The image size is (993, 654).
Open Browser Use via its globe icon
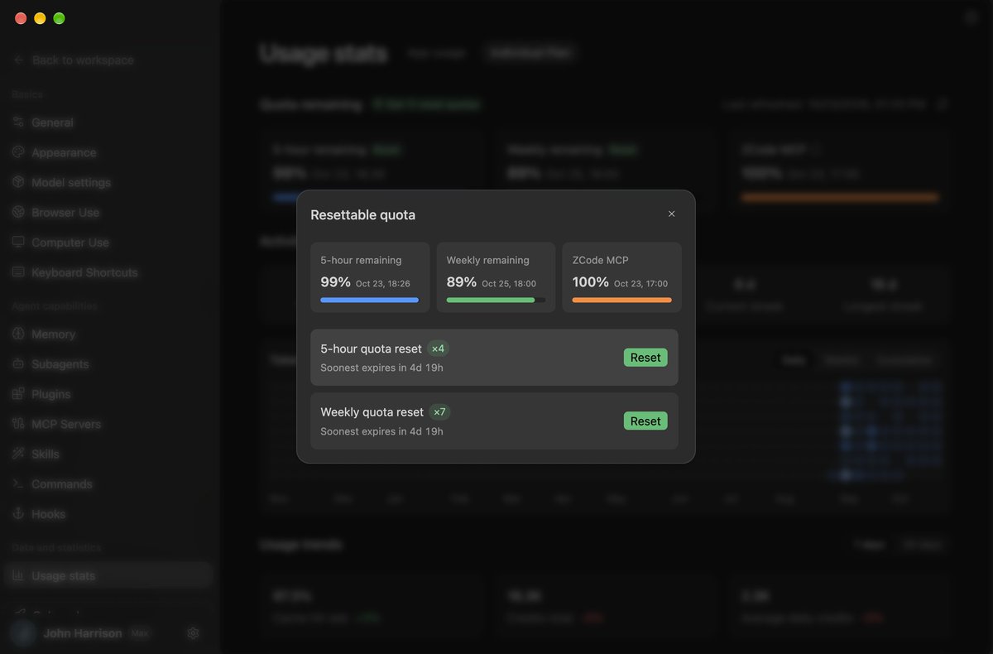18,213
